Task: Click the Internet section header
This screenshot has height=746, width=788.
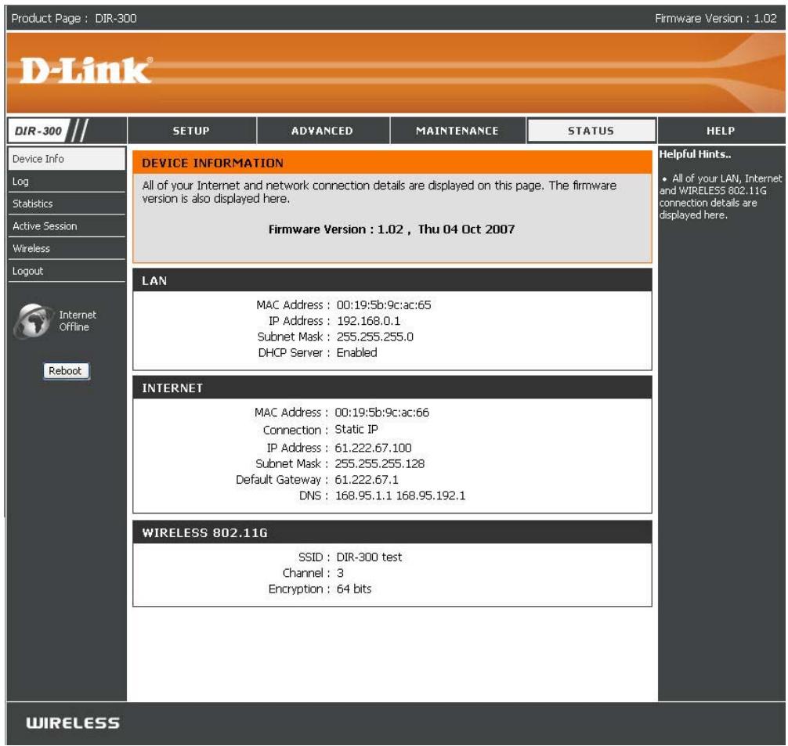Action: pyautogui.click(x=392, y=387)
